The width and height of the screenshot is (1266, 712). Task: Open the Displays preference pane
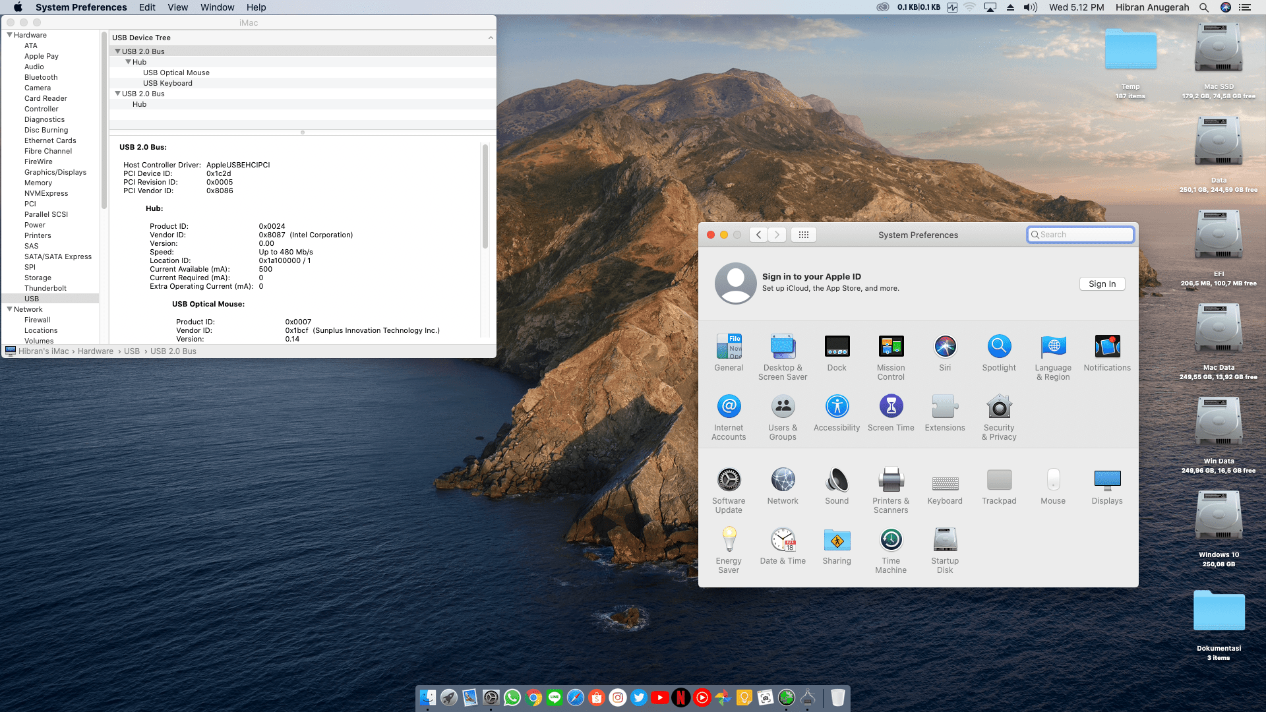(x=1107, y=481)
